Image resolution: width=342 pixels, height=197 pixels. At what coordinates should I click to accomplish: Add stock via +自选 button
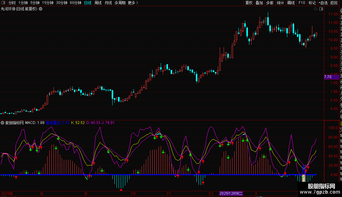click(x=323, y=3)
